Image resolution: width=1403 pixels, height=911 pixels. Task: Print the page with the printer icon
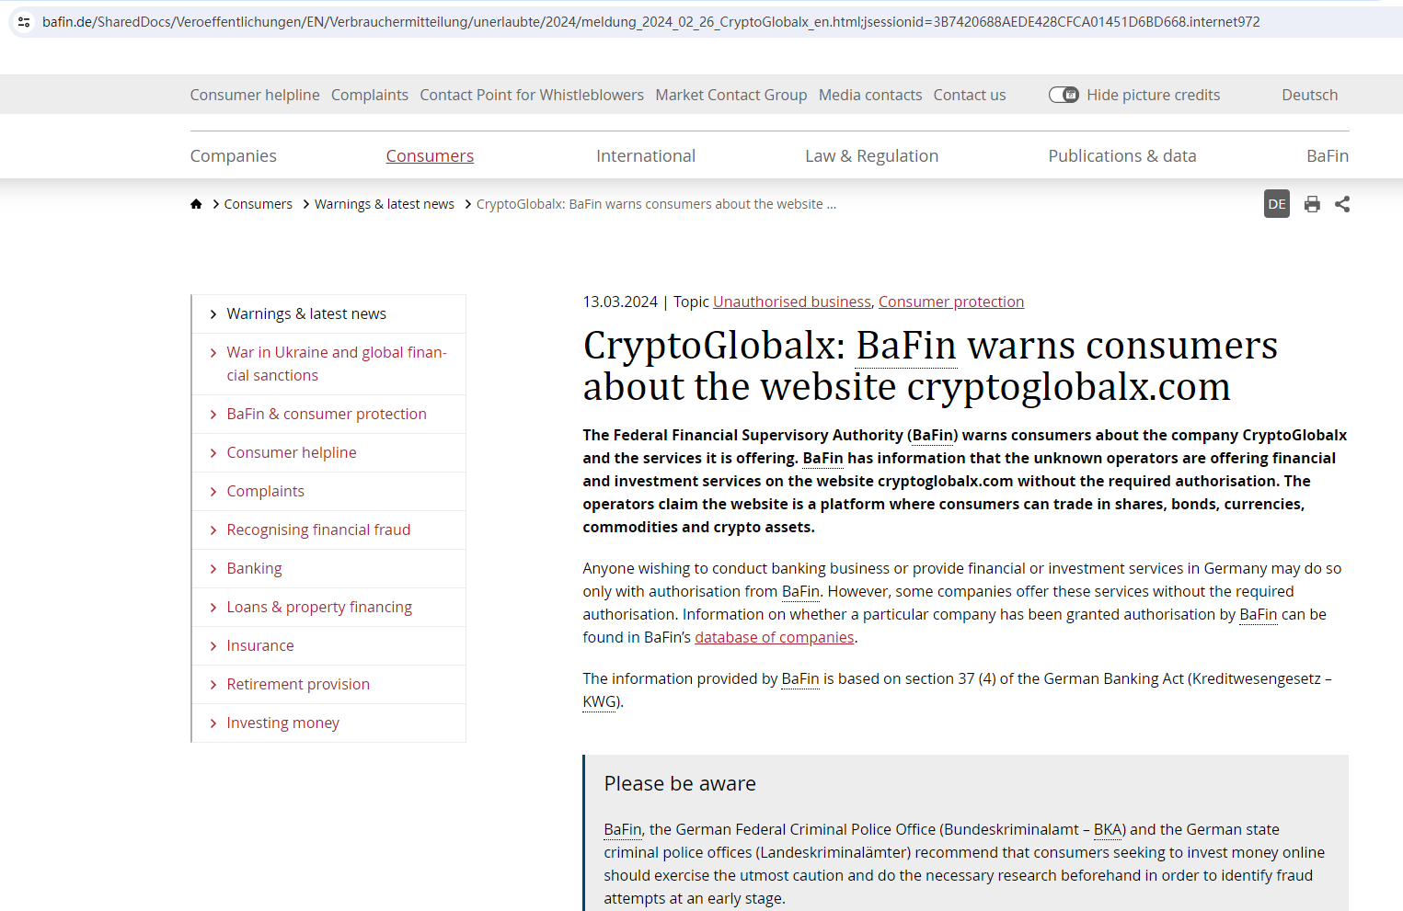tap(1312, 204)
